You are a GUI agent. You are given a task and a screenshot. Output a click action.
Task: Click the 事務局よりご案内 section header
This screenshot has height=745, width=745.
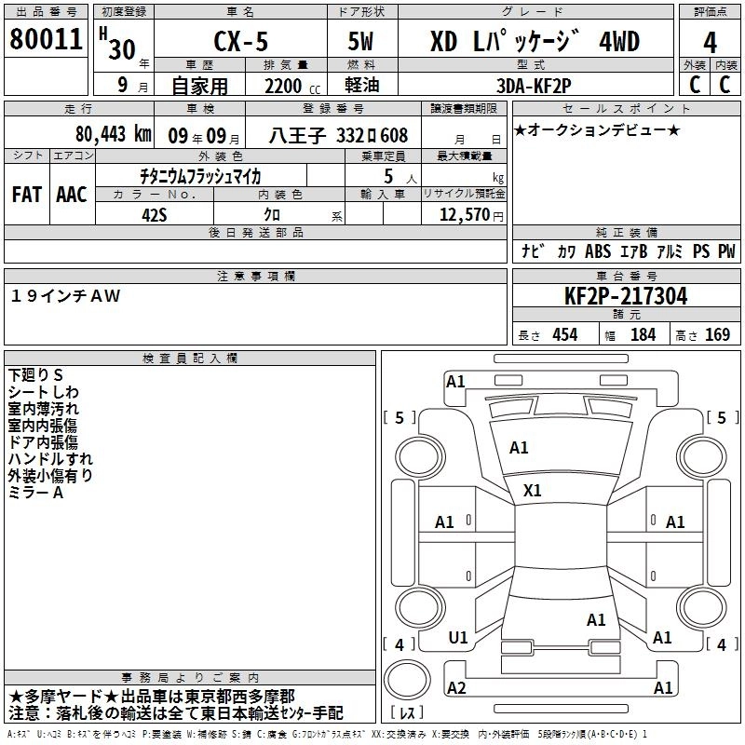click(190, 678)
